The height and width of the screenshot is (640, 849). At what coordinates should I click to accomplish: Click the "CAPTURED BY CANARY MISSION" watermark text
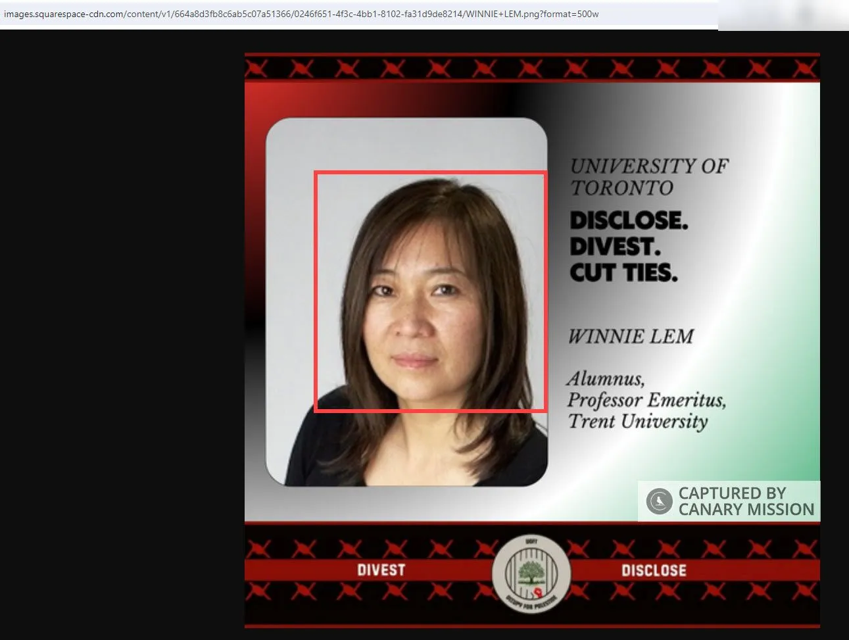tap(746, 501)
